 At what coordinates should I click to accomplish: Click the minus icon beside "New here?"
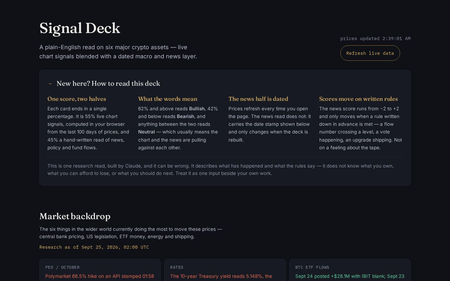(50, 84)
